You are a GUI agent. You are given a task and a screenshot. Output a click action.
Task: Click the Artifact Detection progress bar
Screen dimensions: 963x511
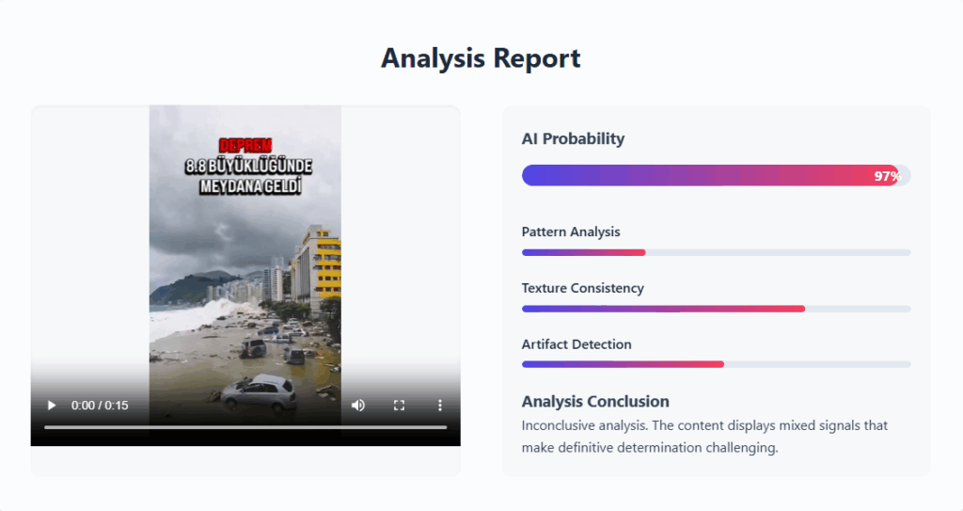coord(716,364)
